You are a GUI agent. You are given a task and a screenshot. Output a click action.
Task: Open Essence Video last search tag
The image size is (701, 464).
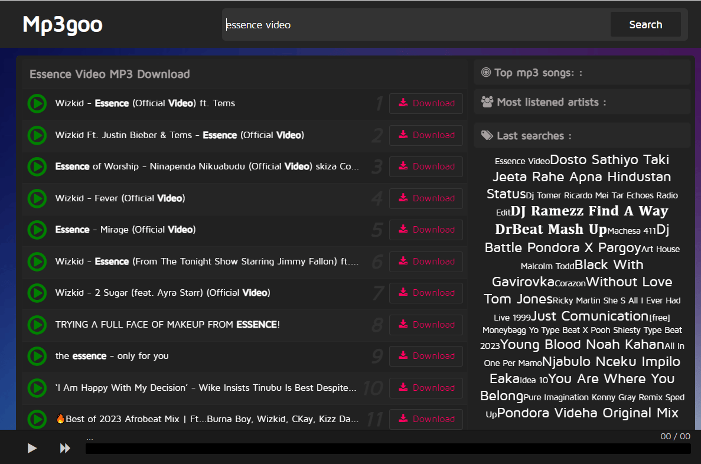(x=522, y=161)
